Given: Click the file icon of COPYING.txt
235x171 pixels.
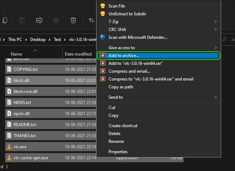Looking at the screenshot, I should tap(9, 69).
